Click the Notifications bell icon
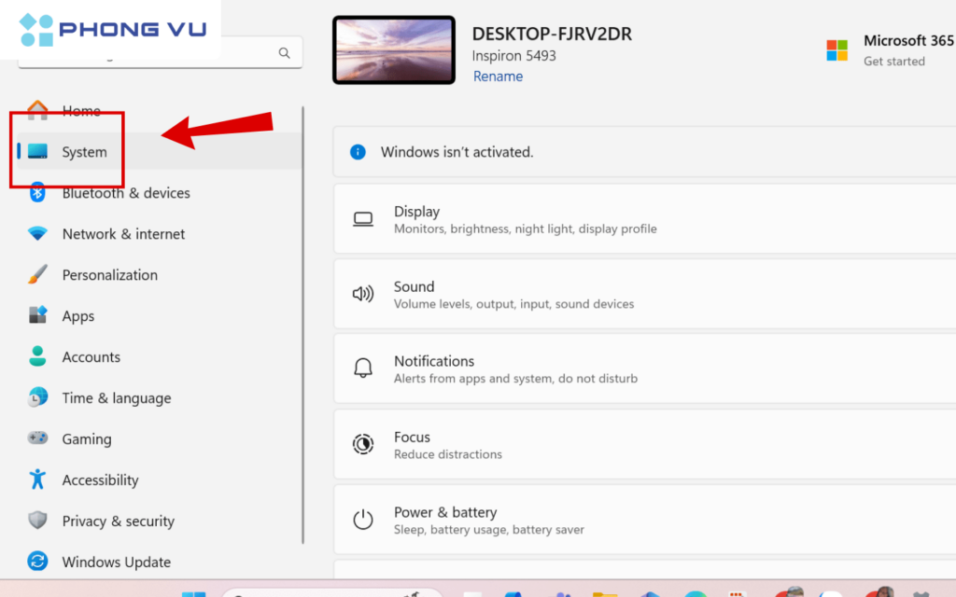This screenshot has height=597, width=956. click(x=364, y=368)
